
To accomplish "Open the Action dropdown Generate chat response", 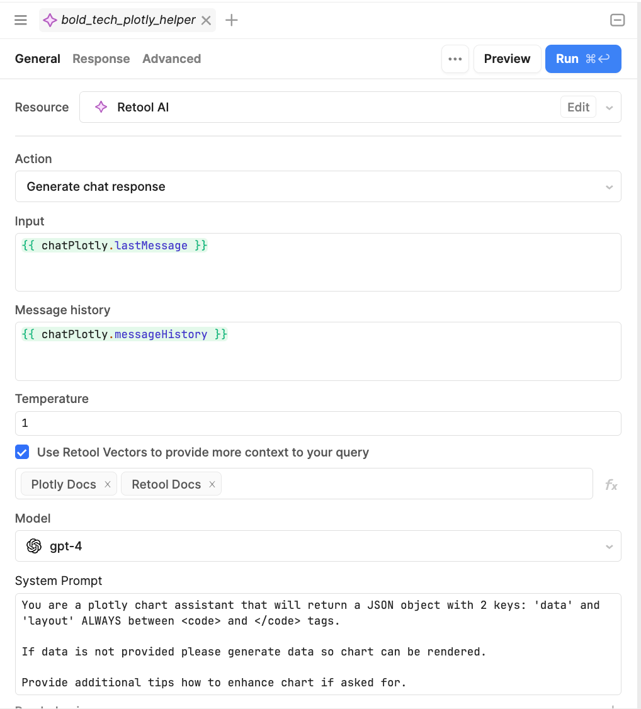I will point(318,186).
